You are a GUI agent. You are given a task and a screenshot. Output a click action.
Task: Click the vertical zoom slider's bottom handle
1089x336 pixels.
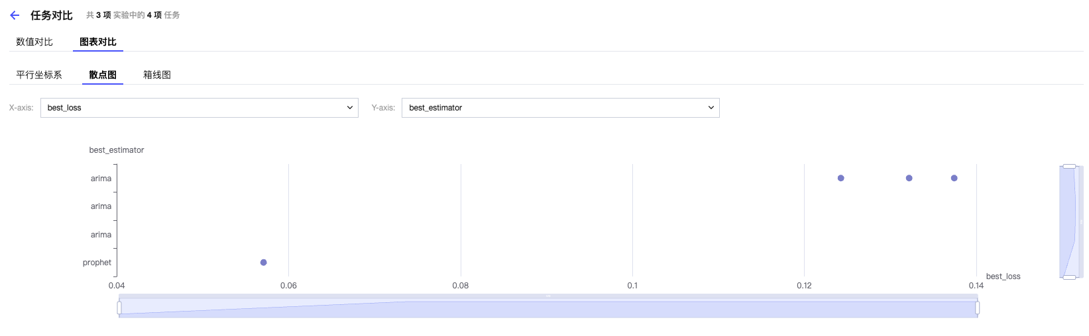1069,277
